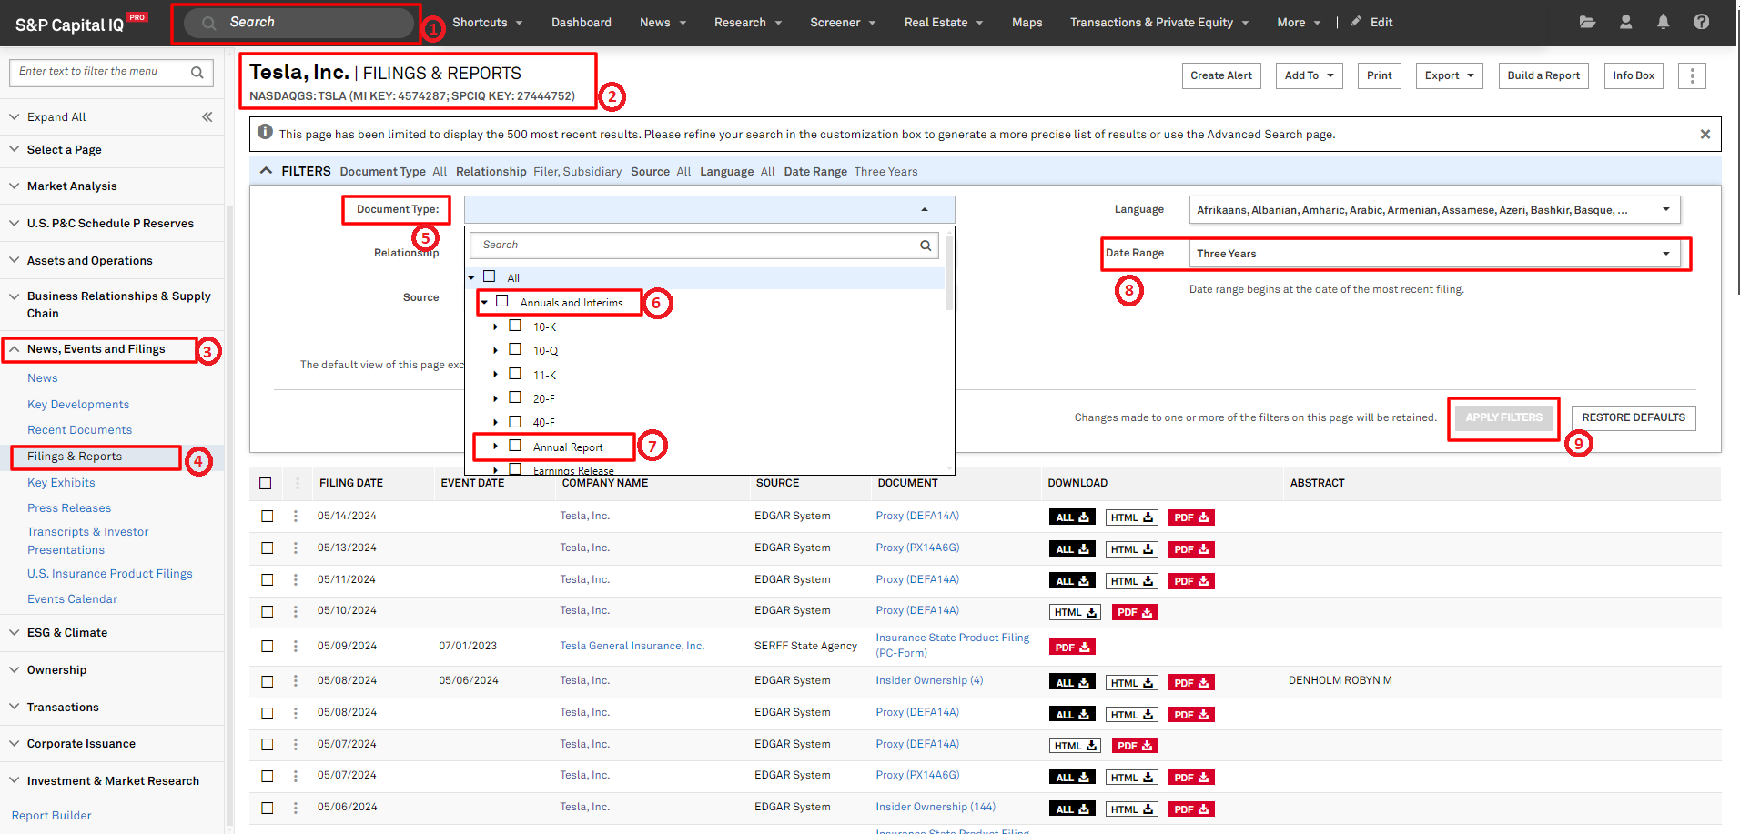Image resolution: width=1740 pixels, height=834 pixels.
Task: Click Build a Report button
Action: coord(1543,76)
